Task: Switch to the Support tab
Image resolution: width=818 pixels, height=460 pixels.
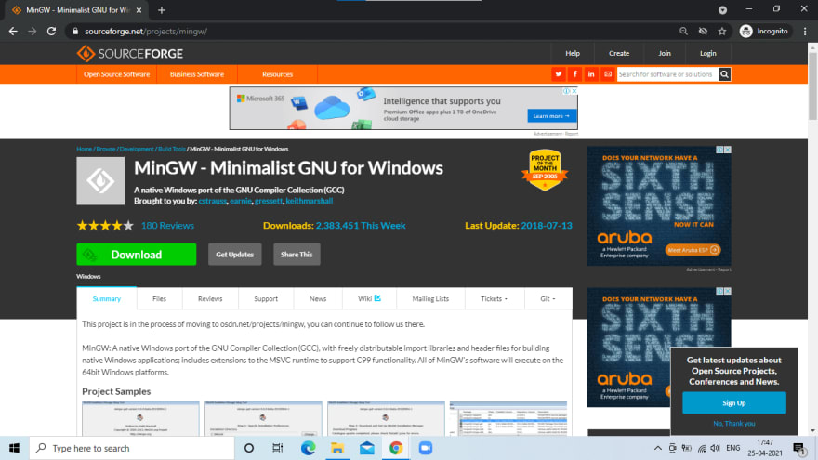Action: coord(266,299)
